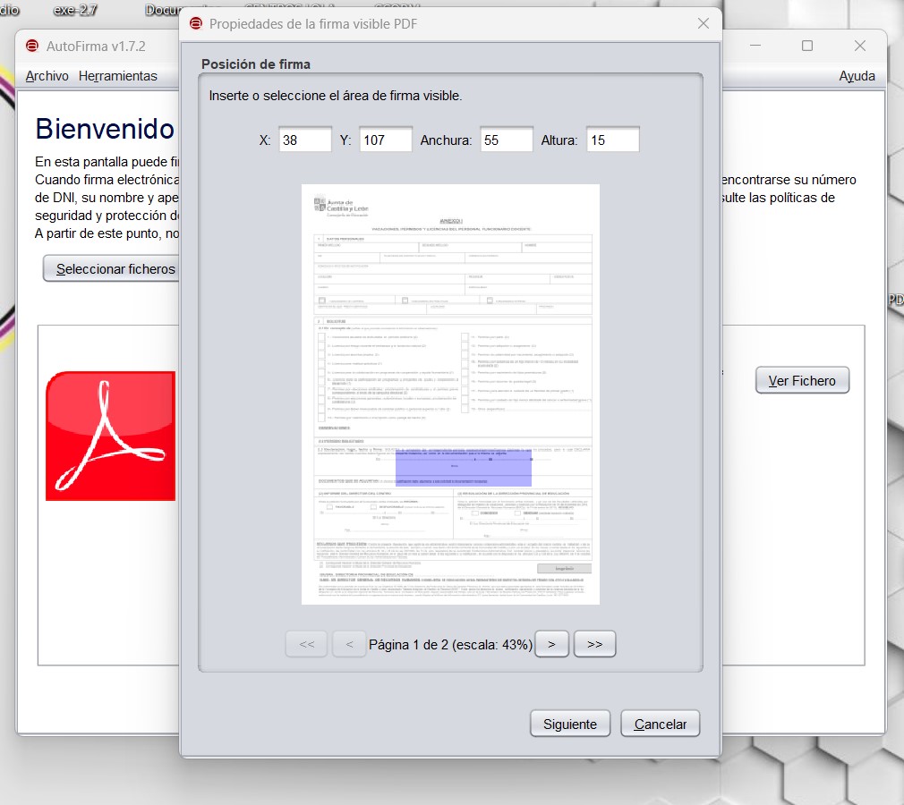
Task: Click the Ver Fichero button
Action: 801,380
